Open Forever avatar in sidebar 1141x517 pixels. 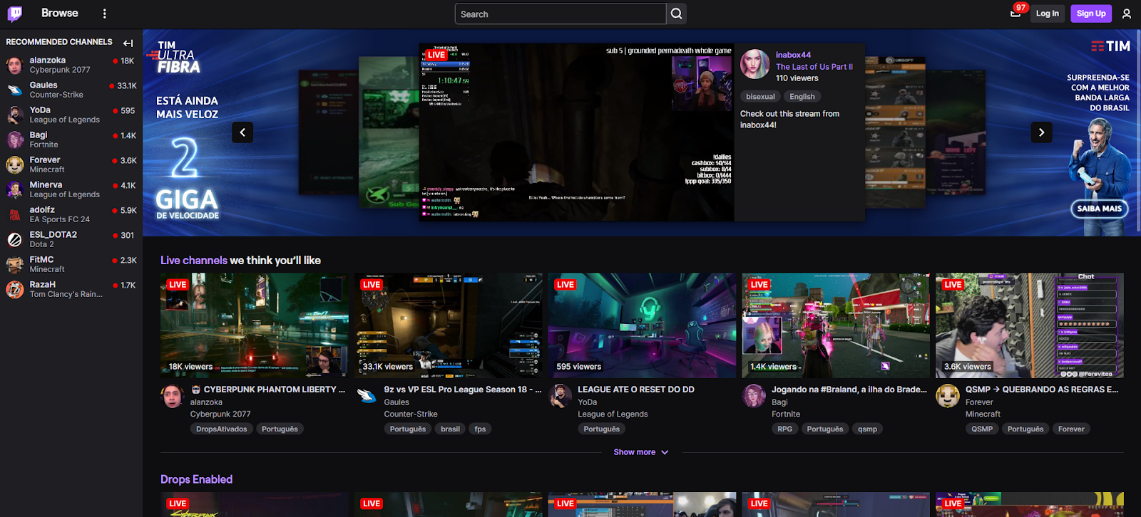click(15, 164)
